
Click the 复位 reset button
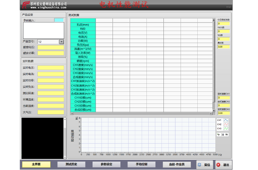pyautogui.click(x=204, y=165)
